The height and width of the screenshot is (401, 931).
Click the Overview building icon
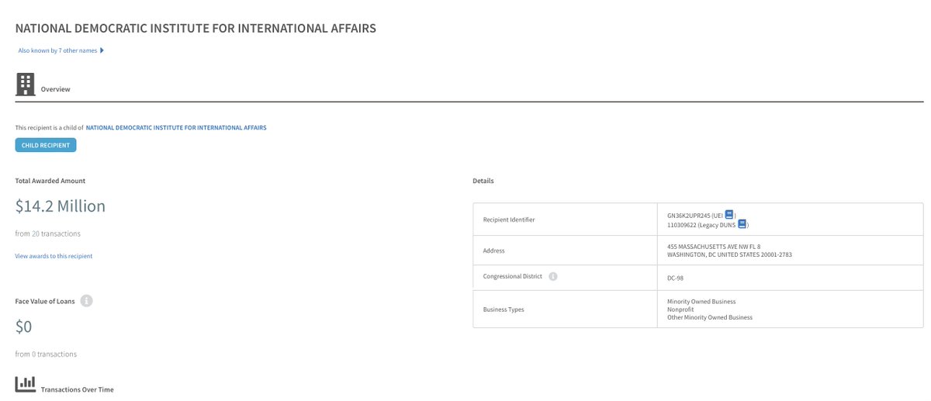26,85
